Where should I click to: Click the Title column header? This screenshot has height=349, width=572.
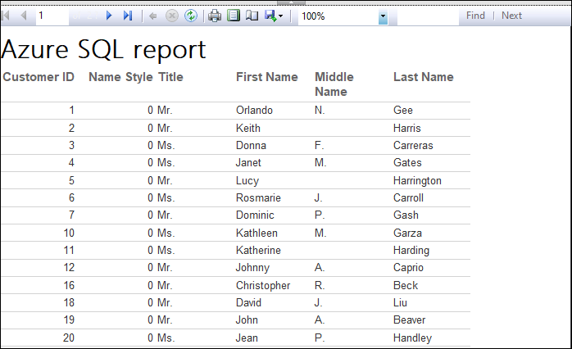click(170, 77)
